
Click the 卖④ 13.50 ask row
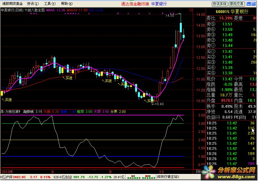pyautogui.click(x=231, y=30)
